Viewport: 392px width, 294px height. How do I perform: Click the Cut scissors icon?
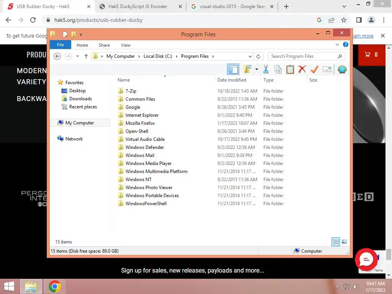coord(266,69)
